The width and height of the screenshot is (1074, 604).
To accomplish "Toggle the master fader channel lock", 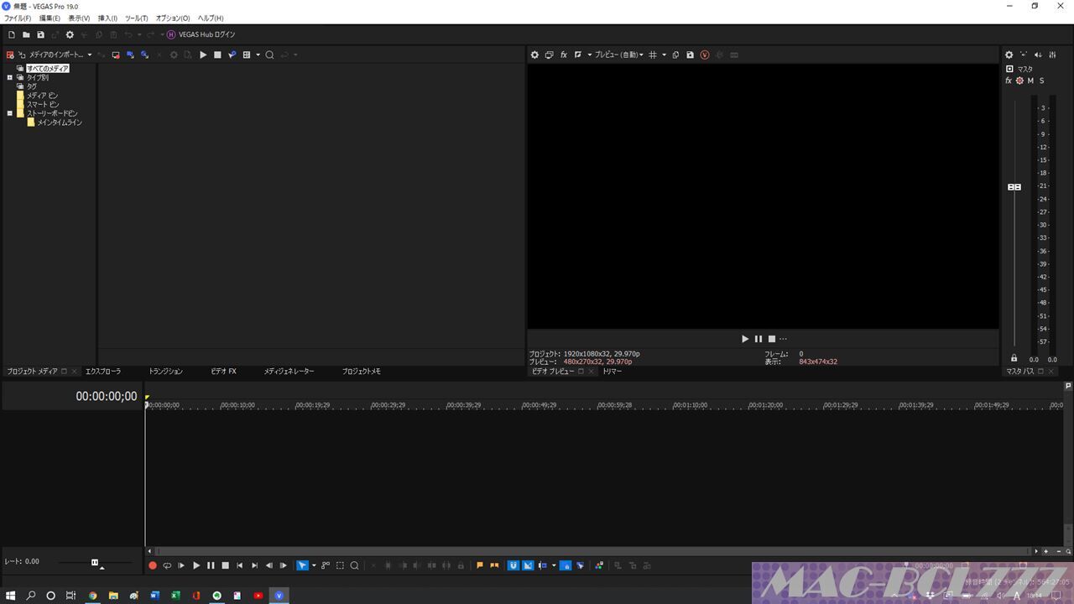I will [1014, 359].
